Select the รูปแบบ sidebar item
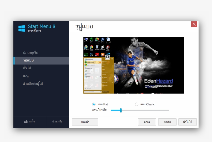This screenshot has height=142, width=212. click(41, 61)
